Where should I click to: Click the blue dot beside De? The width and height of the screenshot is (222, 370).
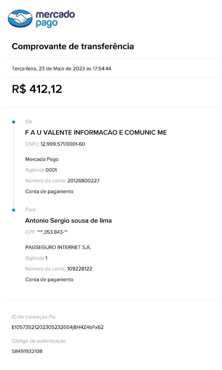coord(14,122)
